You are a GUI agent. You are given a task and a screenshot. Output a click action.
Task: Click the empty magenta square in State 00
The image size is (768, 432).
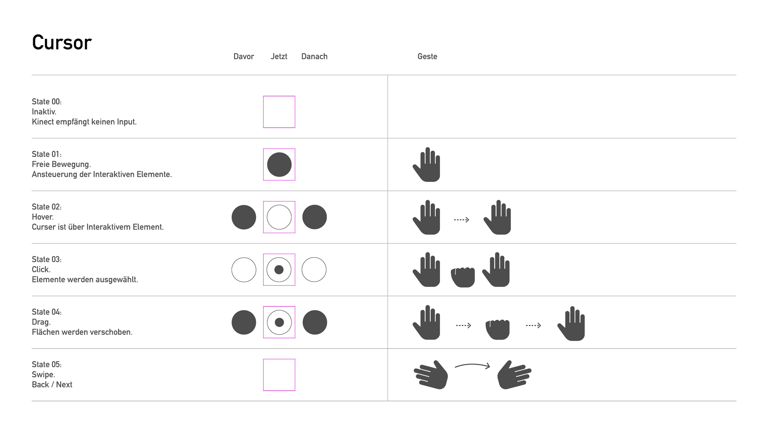click(x=279, y=112)
